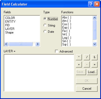
Task: Click the divide operator button
Action: point(87,57)
